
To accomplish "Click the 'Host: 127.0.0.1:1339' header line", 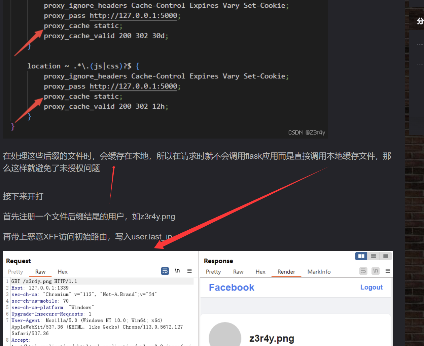I will 40,288.
